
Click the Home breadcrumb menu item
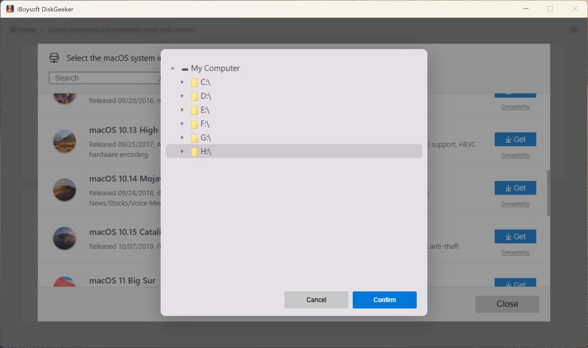[24, 30]
